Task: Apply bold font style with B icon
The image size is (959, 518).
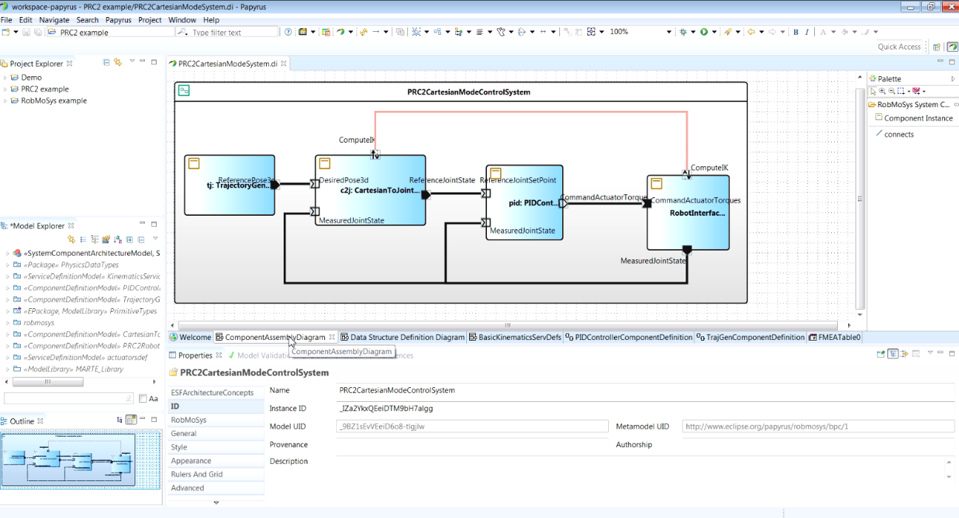Action: pyautogui.click(x=796, y=32)
